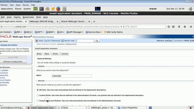
Task: Close the WebLogic APACHE bridge tab
Action: point(58,21)
